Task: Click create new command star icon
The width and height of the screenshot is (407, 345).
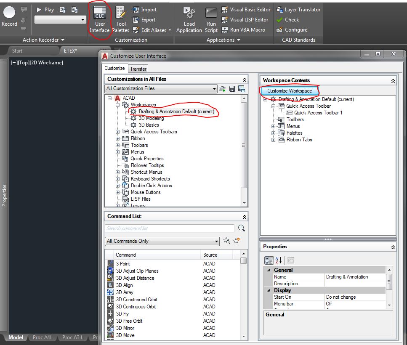Action: click(x=237, y=241)
